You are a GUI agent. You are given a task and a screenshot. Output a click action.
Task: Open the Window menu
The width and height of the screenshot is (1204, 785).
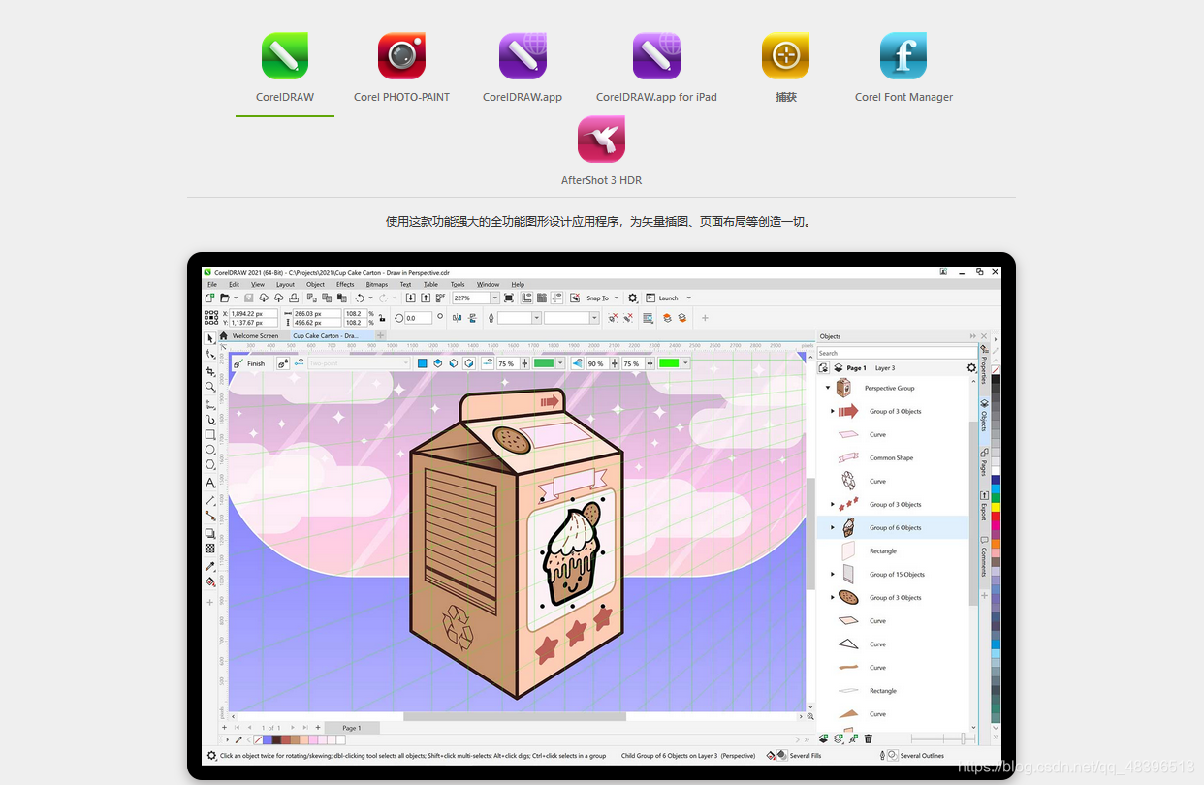[x=488, y=284]
